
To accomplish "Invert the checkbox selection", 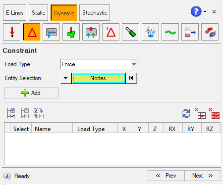I will (x=39, y=113).
